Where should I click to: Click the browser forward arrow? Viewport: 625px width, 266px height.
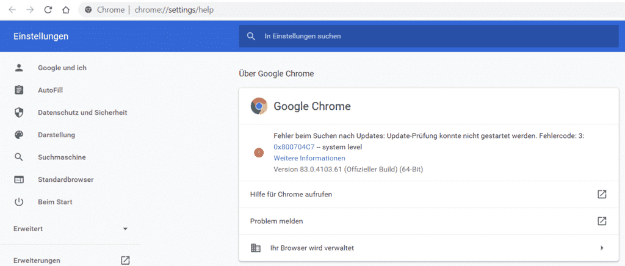pos(30,10)
